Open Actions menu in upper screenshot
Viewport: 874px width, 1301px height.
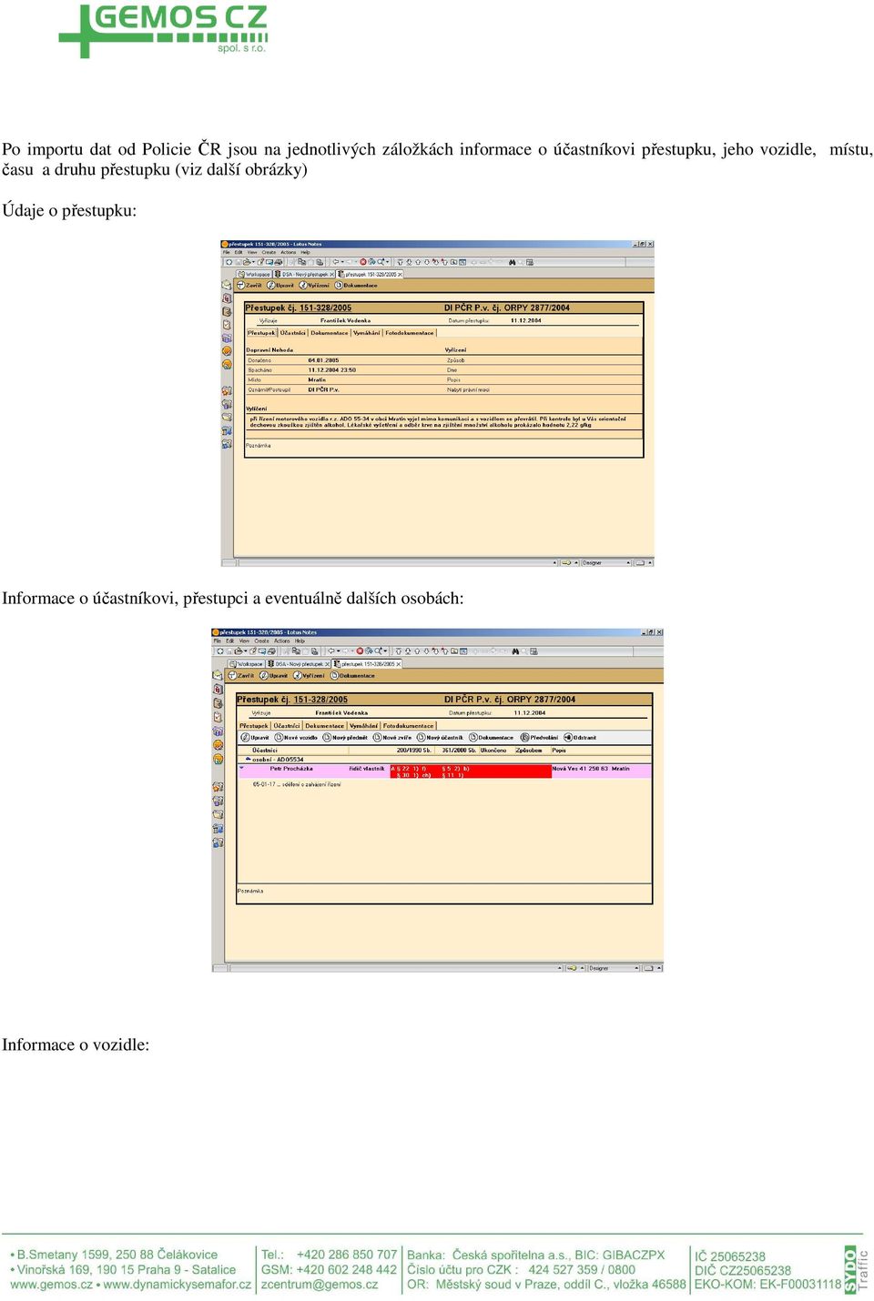pyautogui.click(x=288, y=253)
